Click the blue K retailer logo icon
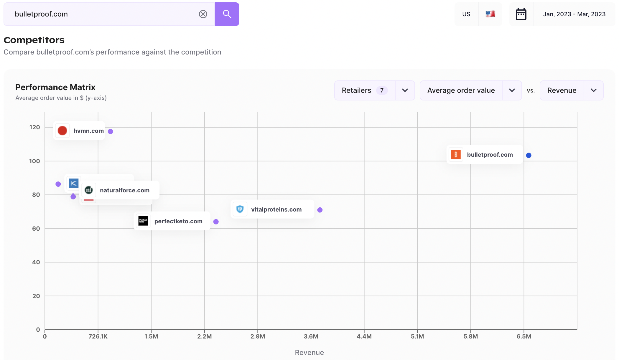Screen dimensions: 619x360 [x=74, y=183]
